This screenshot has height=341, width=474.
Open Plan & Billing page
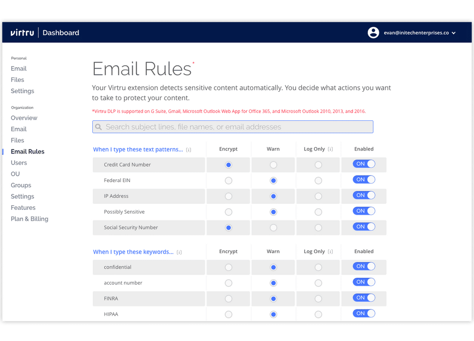pos(30,219)
